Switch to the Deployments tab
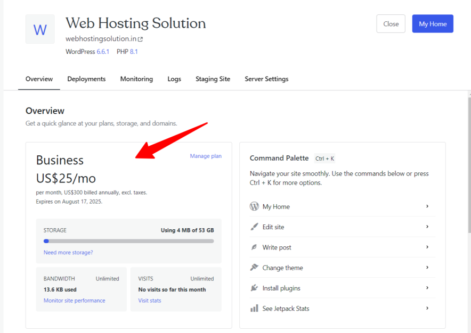The width and height of the screenshot is (471, 333). (86, 79)
